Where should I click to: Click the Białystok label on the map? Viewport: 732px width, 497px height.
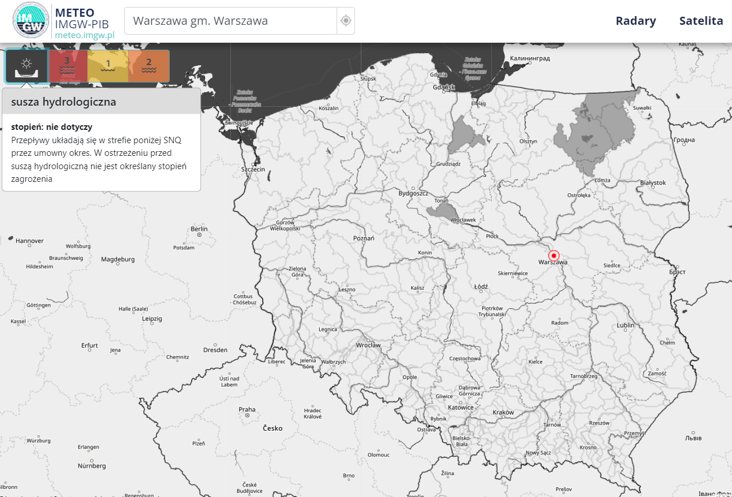(x=653, y=182)
